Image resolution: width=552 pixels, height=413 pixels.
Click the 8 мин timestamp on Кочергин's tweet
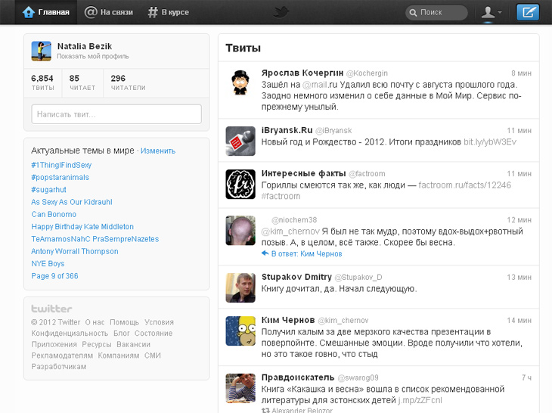521,73
